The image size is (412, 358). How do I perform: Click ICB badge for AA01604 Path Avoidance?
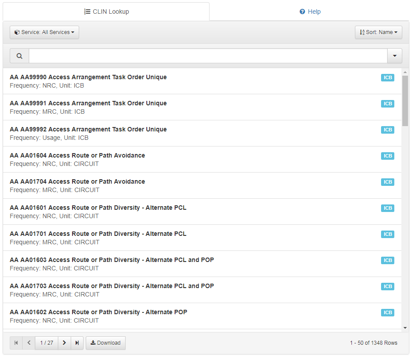pos(387,156)
